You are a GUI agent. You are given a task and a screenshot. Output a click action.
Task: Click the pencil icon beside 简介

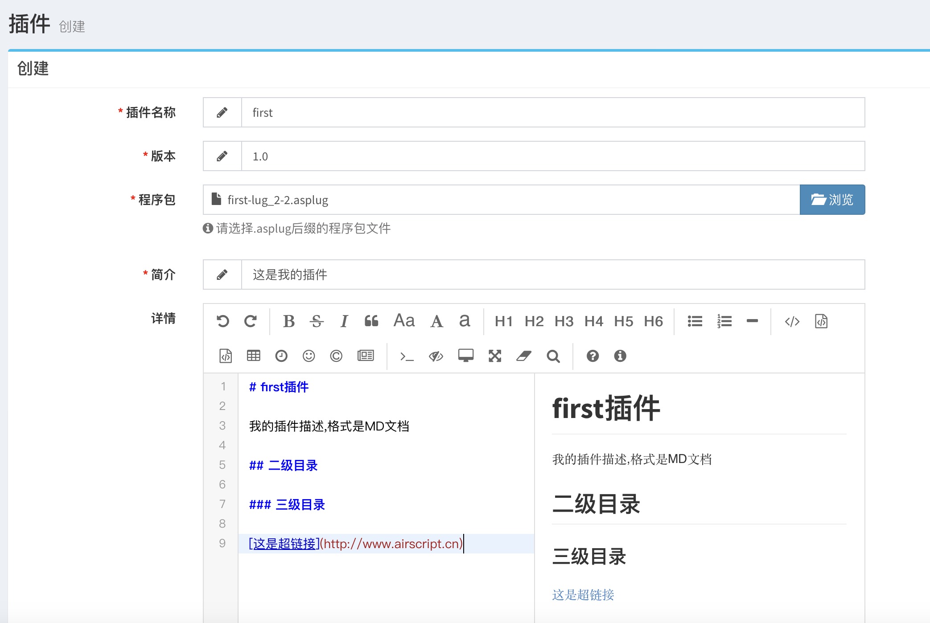click(222, 275)
